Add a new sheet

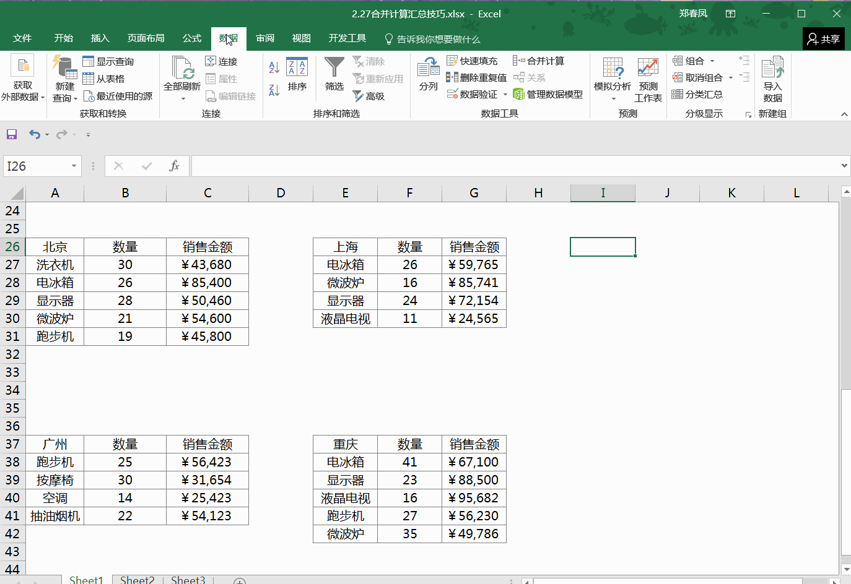pos(240,581)
